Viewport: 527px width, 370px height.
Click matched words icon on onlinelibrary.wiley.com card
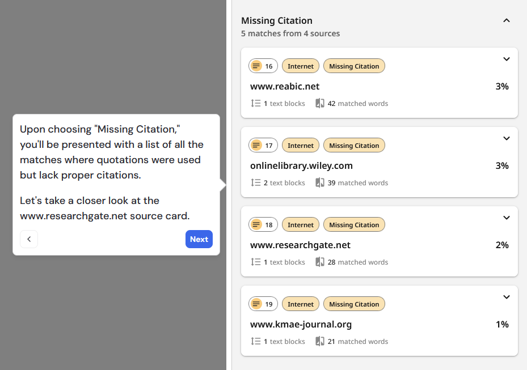tap(320, 183)
